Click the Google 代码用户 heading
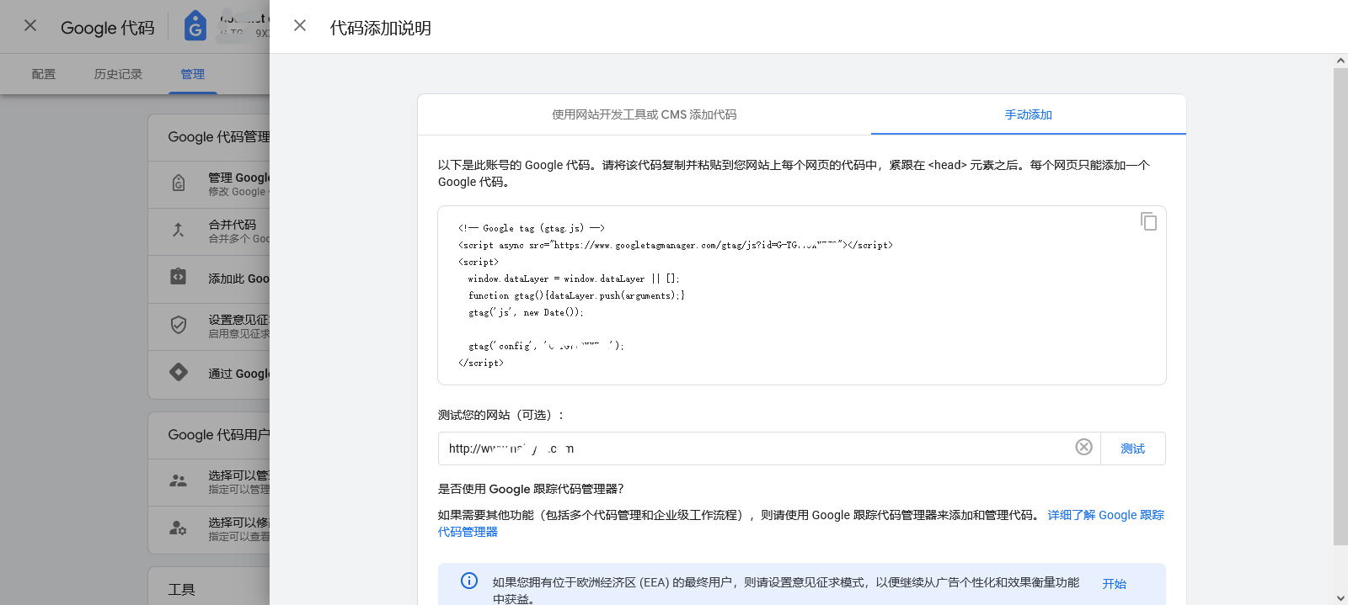The image size is (1348, 605). click(218, 434)
